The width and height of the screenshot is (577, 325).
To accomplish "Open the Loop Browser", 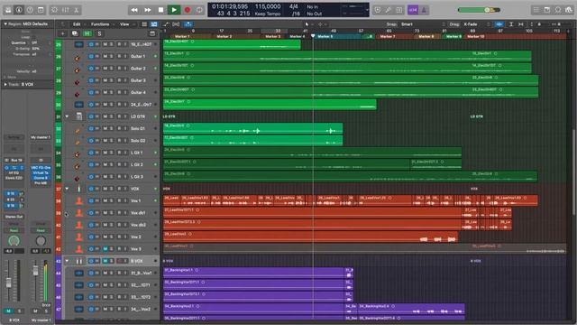I will click(558, 10).
